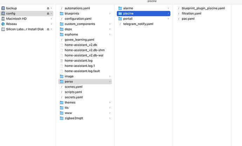Expand tts folder via its chevron

(x=110, y=108)
